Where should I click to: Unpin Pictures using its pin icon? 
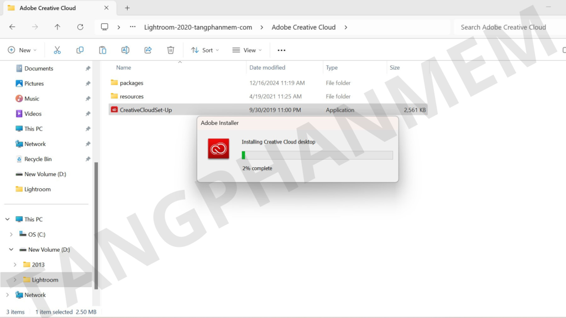click(88, 84)
